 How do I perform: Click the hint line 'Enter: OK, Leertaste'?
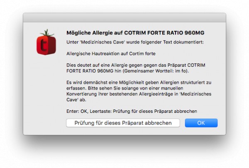pos(132,111)
